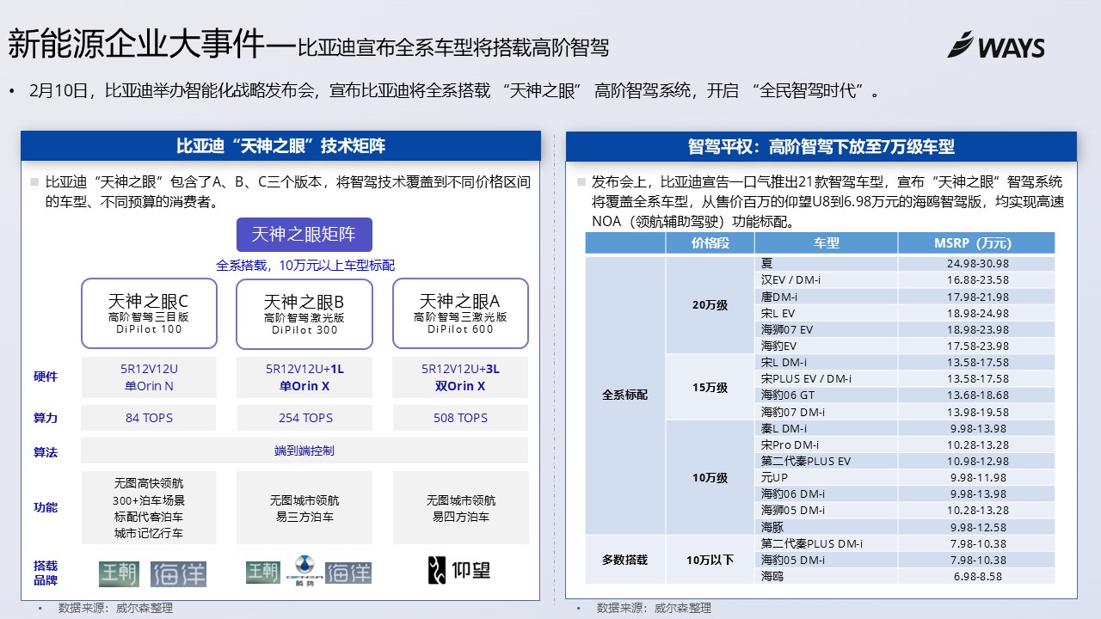Screen dimensions: 1101x619
Task: Click the 汉EV / DM-i model cell
Action: point(827,279)
